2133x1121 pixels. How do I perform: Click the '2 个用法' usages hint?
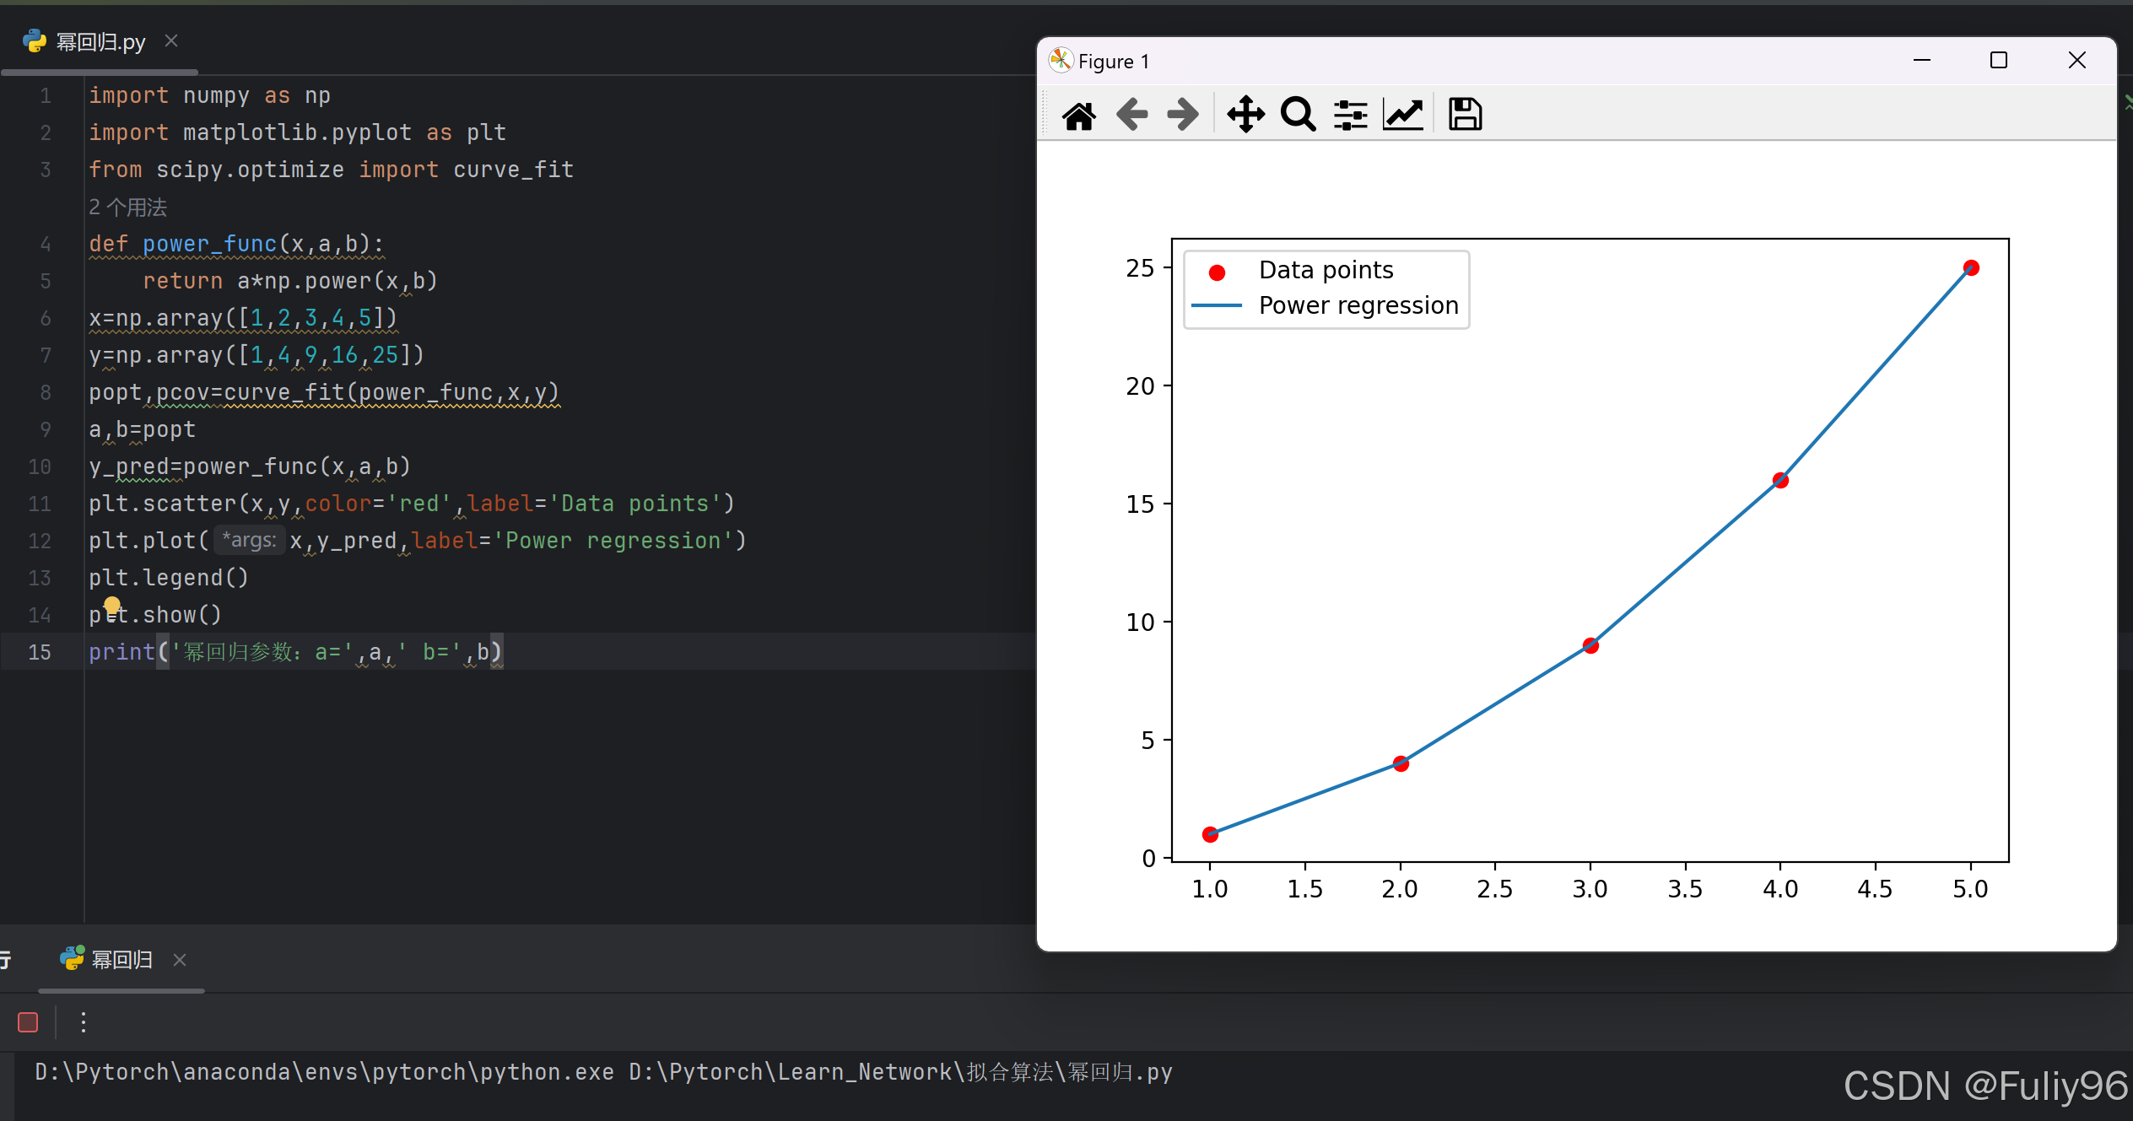click(128, 207)
